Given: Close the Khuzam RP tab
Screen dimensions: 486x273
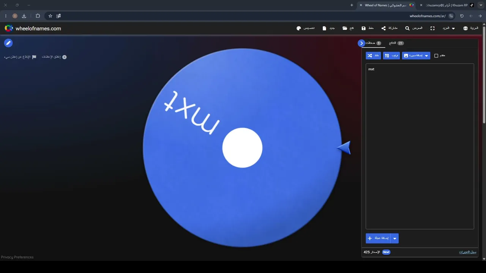Looking at the screenshot, I should pyautogui.click(x=421, y=5).
